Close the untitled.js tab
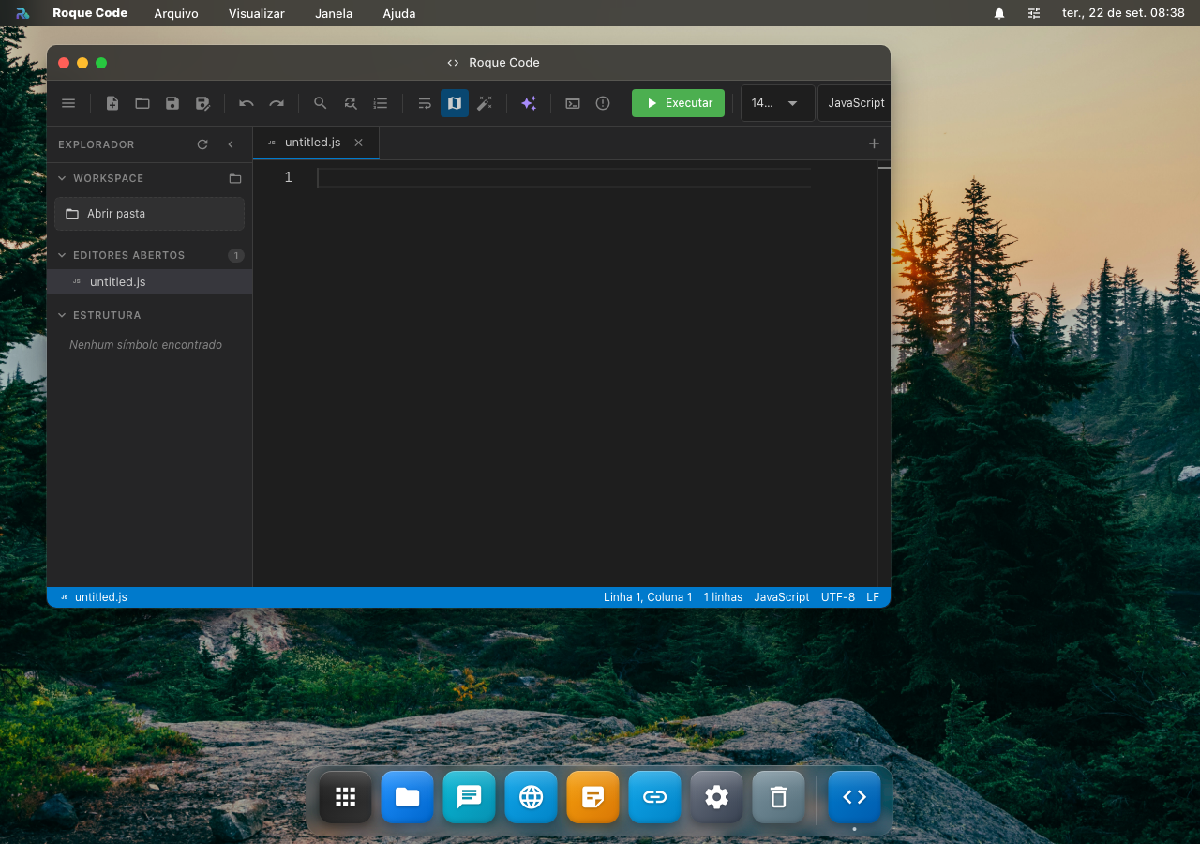The height and width of the screenshot is (844, 1200). click(x=358, y=143)
